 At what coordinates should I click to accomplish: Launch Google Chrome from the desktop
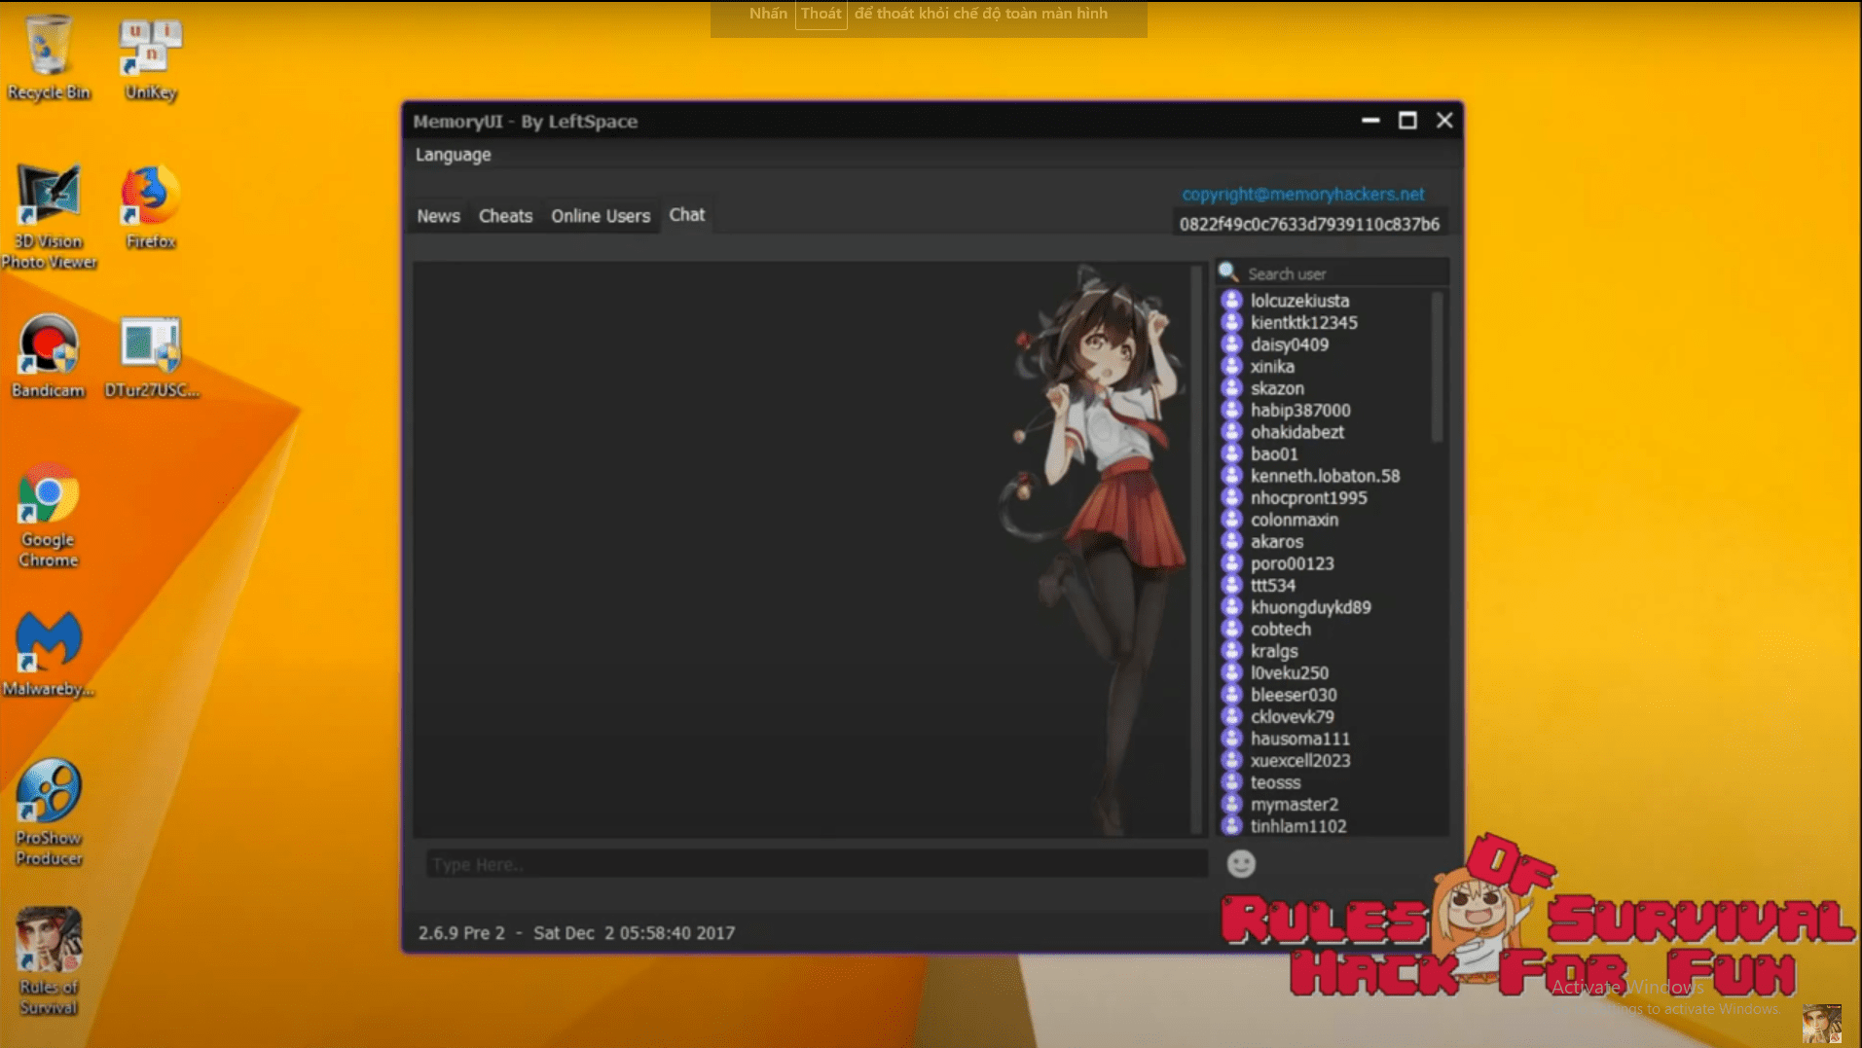click(49, 516)
